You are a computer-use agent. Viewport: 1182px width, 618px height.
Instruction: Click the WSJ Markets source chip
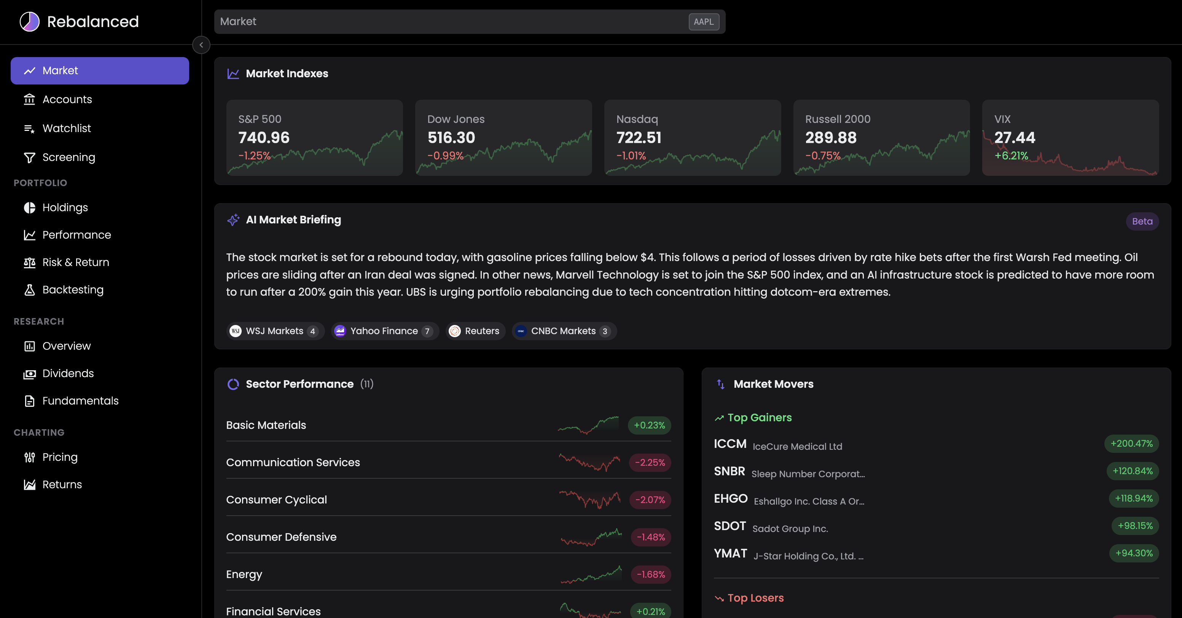pyautogui.click(x=275, y=331)
